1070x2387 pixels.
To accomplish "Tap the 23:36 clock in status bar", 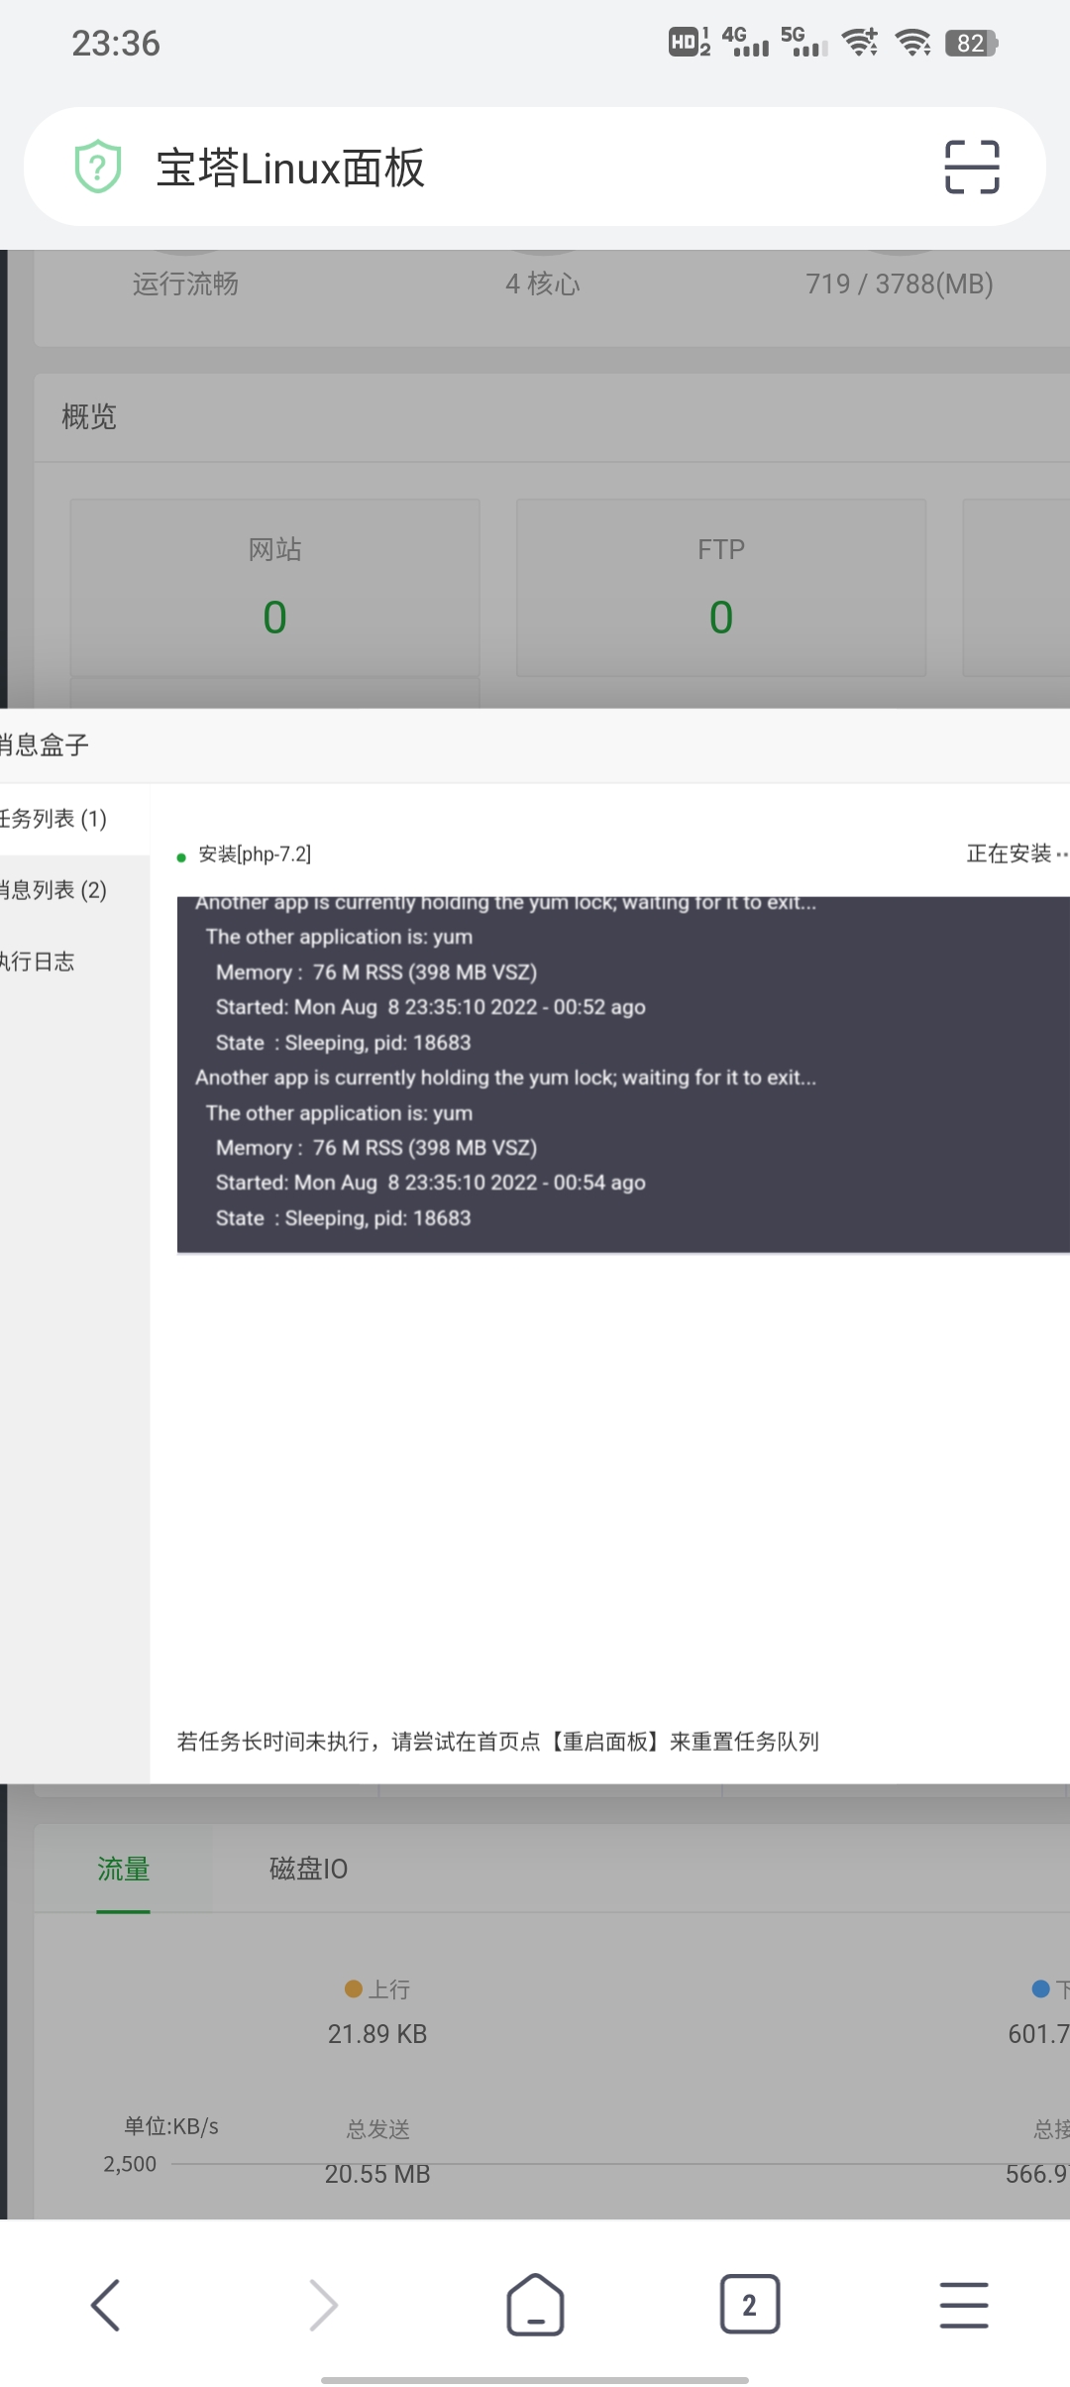I will (116, 44).
